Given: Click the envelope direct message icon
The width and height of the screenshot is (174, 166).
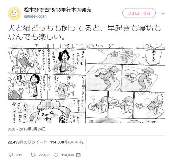Looking at the screenshot, I should point(78,155).
